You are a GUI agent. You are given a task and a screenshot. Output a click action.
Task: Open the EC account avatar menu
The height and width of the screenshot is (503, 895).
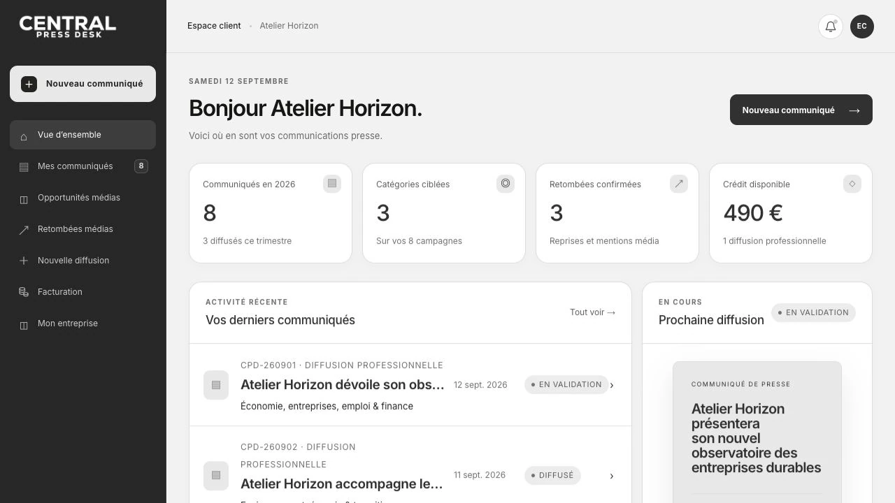(x=862, y=27)
